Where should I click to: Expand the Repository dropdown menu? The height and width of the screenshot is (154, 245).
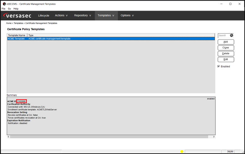(82, 15)
